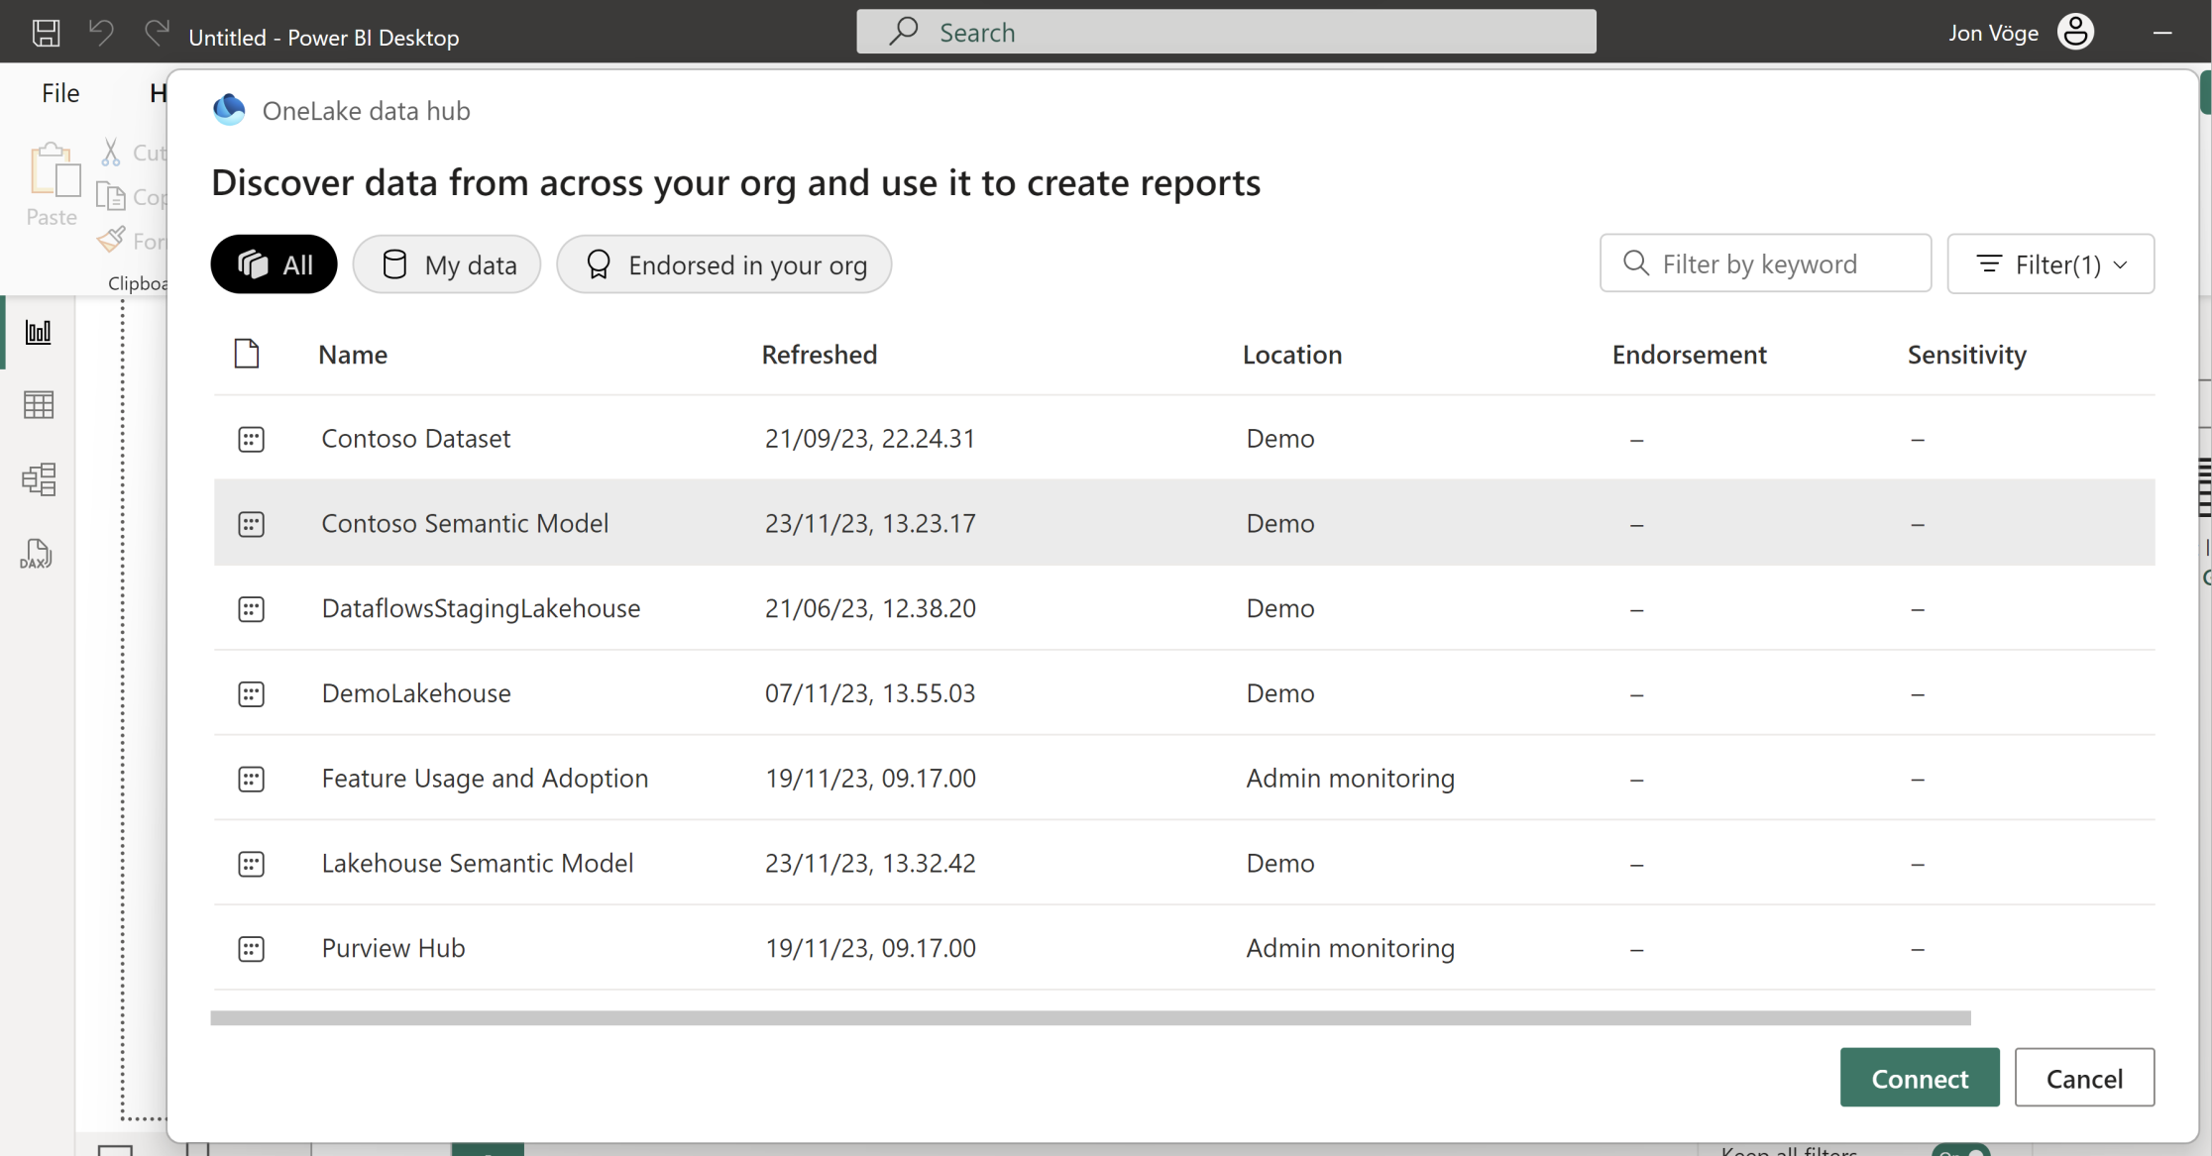Click the user account avatar icon
This screenshot has width=2212, height=1156.
pyautogui.click(x=2075, y=32)
